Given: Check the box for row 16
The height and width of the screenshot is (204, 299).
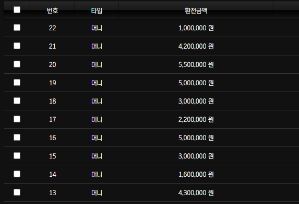Looking at the screenshot, I should (x=17, y=138).
